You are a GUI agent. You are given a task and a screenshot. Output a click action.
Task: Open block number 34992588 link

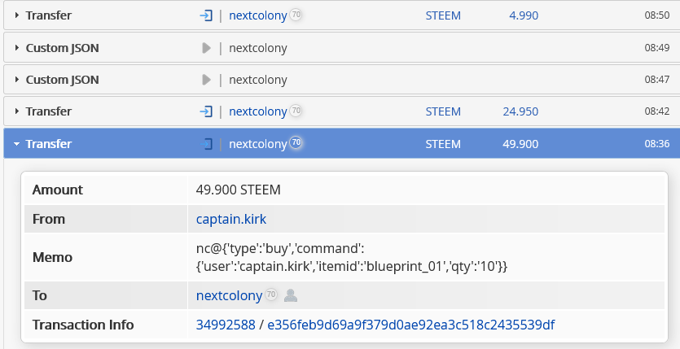pos(224,325)
